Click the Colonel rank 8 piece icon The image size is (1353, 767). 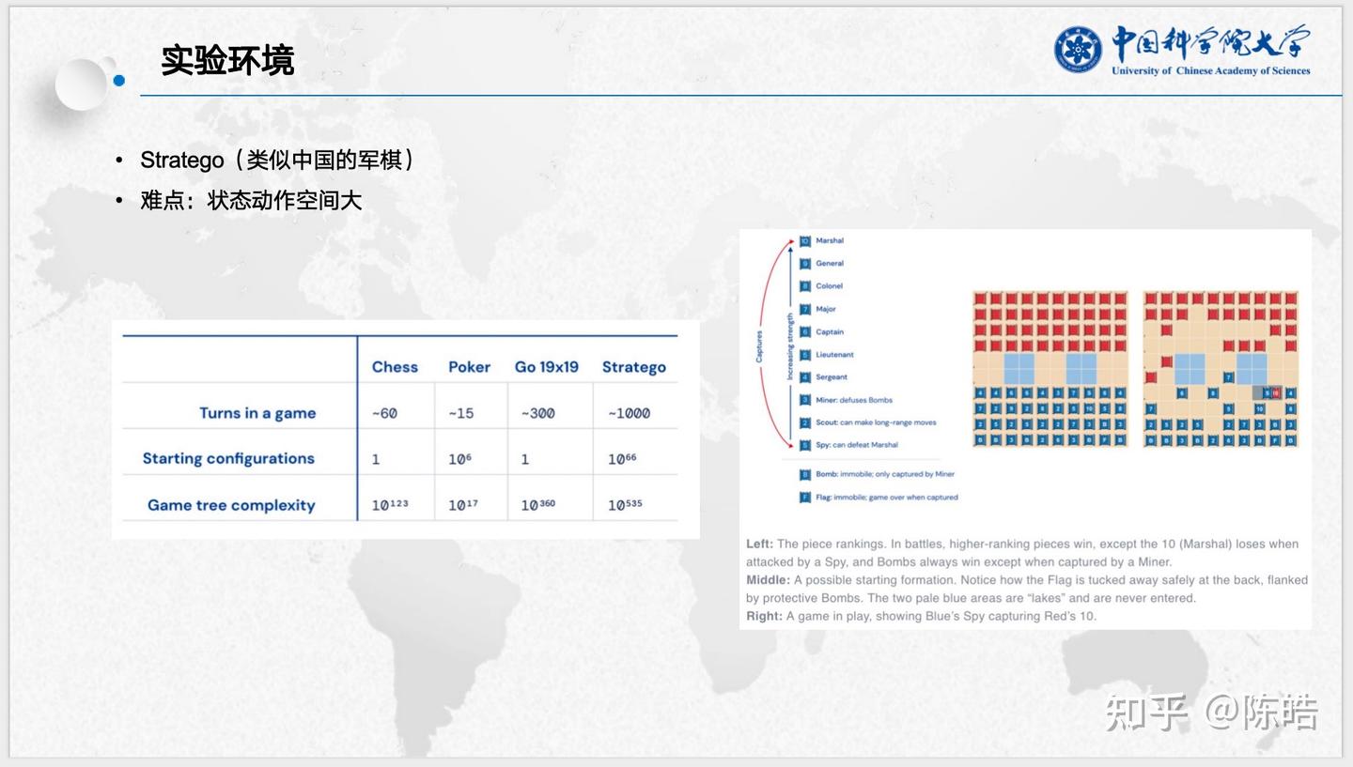pyautogui.click(x=805, y=285)
